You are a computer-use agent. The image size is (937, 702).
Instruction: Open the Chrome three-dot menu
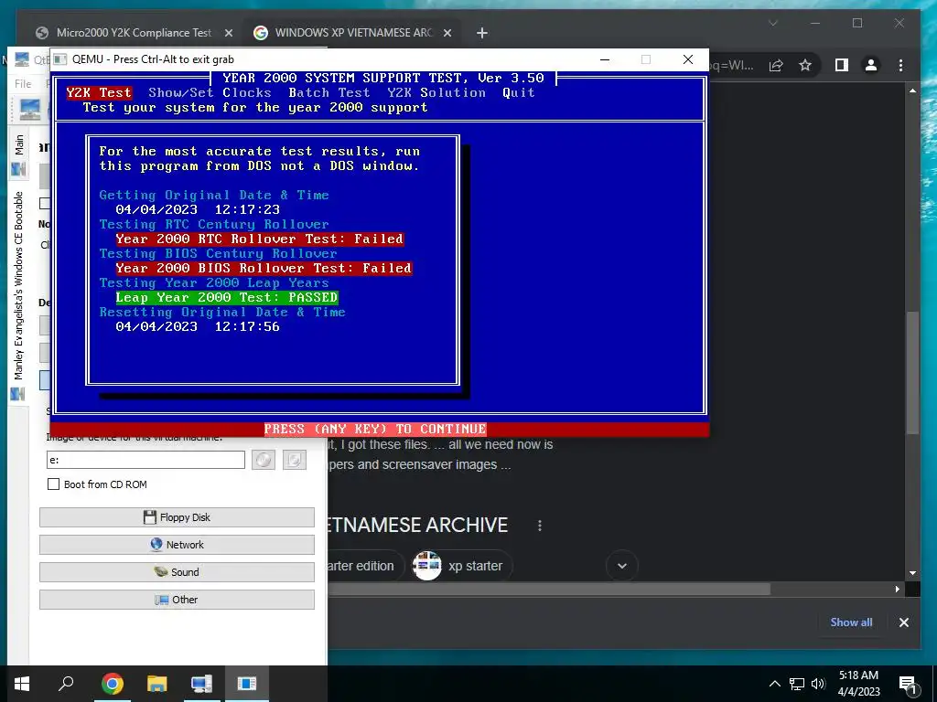pos(900,65)
